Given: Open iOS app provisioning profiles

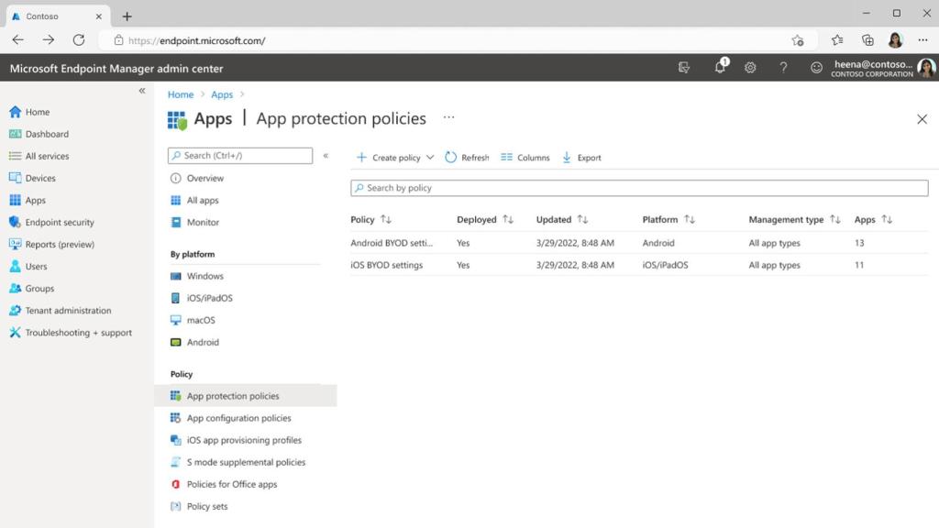Looking at the screenshot, I should [x=237, y=440].
